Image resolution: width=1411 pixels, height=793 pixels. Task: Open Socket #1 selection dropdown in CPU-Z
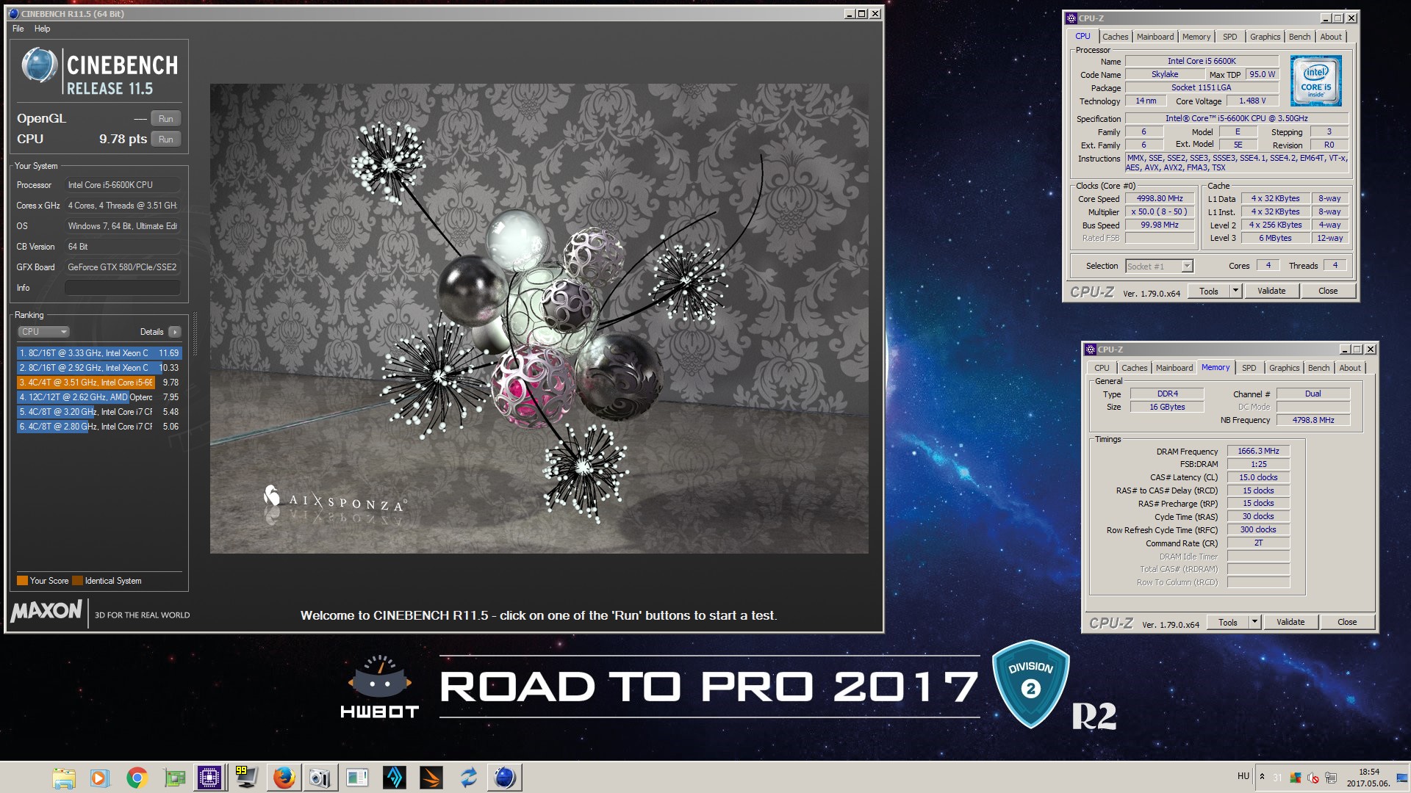click(x=1159, y=267)
